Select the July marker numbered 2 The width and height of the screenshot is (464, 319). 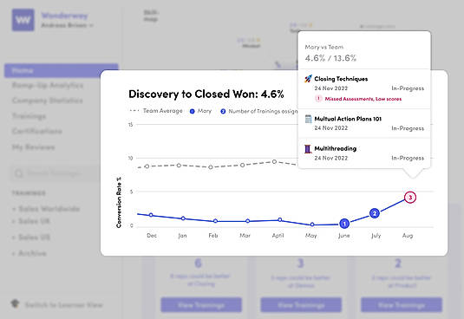(x=375, y=213)
